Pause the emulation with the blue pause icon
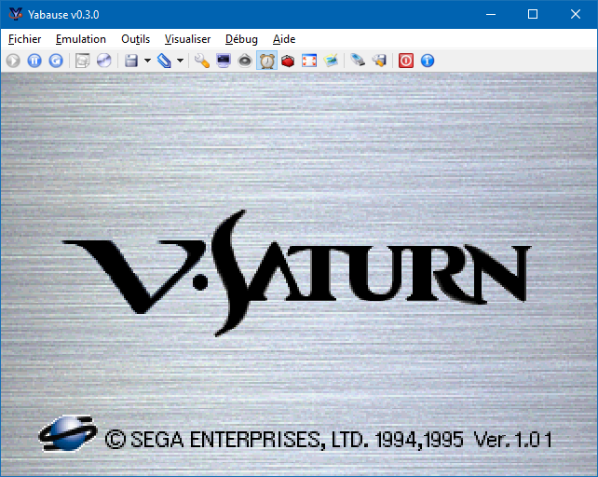598x477 pixels. click(34, 61)
